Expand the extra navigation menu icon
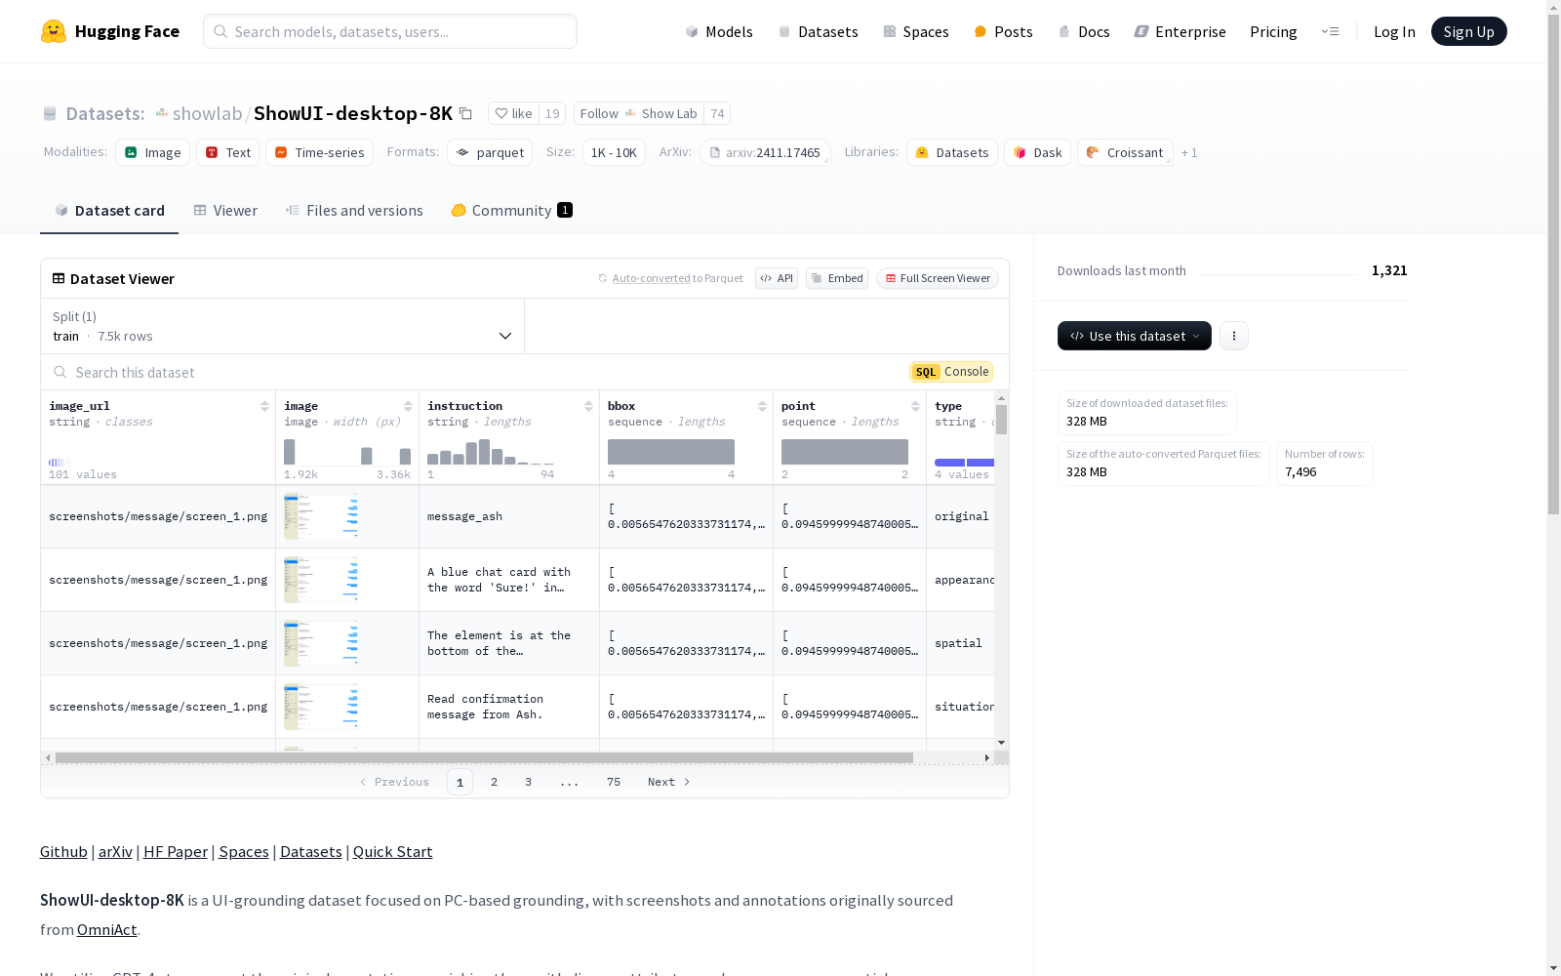The height and width of the screenshot is (976, 1561). coord(1330,31)
